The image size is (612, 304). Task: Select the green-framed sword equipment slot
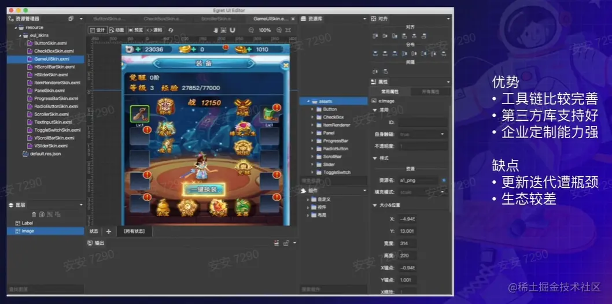point(140,114)
